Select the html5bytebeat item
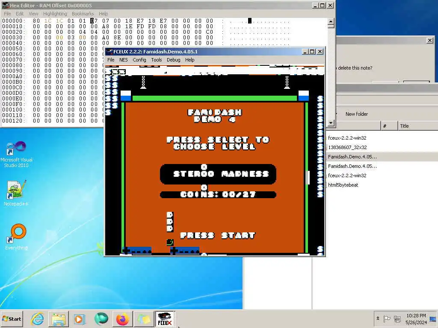The image size is (438, 328). [343, 185]
